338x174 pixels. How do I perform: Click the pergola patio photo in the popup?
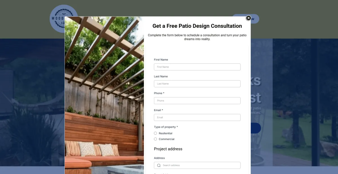click(104, 95)
